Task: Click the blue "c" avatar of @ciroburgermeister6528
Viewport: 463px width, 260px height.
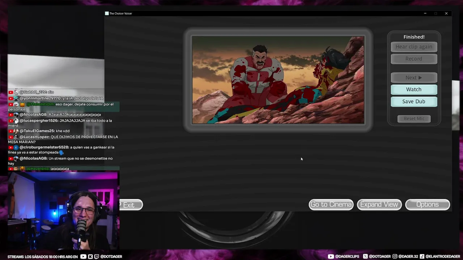Action: click(x=16, y=147)
